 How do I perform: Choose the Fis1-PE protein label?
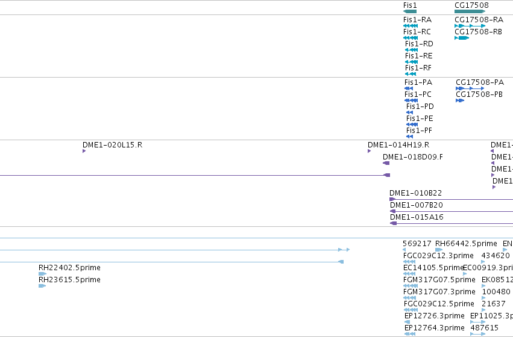[x=420, y=119]
